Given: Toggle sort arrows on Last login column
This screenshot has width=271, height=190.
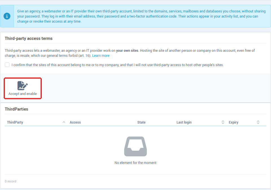Looking at the screenshot, I should [x=223, y=122].
